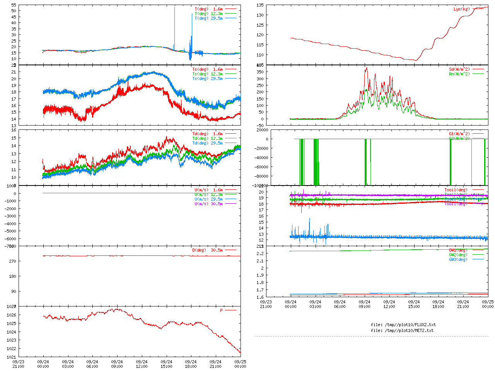This screenshot has width=495, height=371.
Task: Click the magenta U(m/s) 30.5m legend line
Action: [230, 204]
